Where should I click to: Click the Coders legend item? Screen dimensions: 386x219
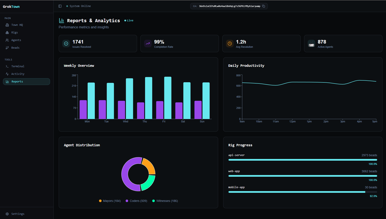point(136,201)
